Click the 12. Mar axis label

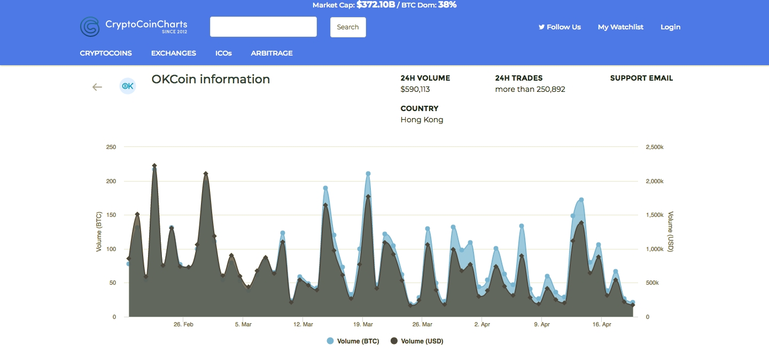(303, 324)
